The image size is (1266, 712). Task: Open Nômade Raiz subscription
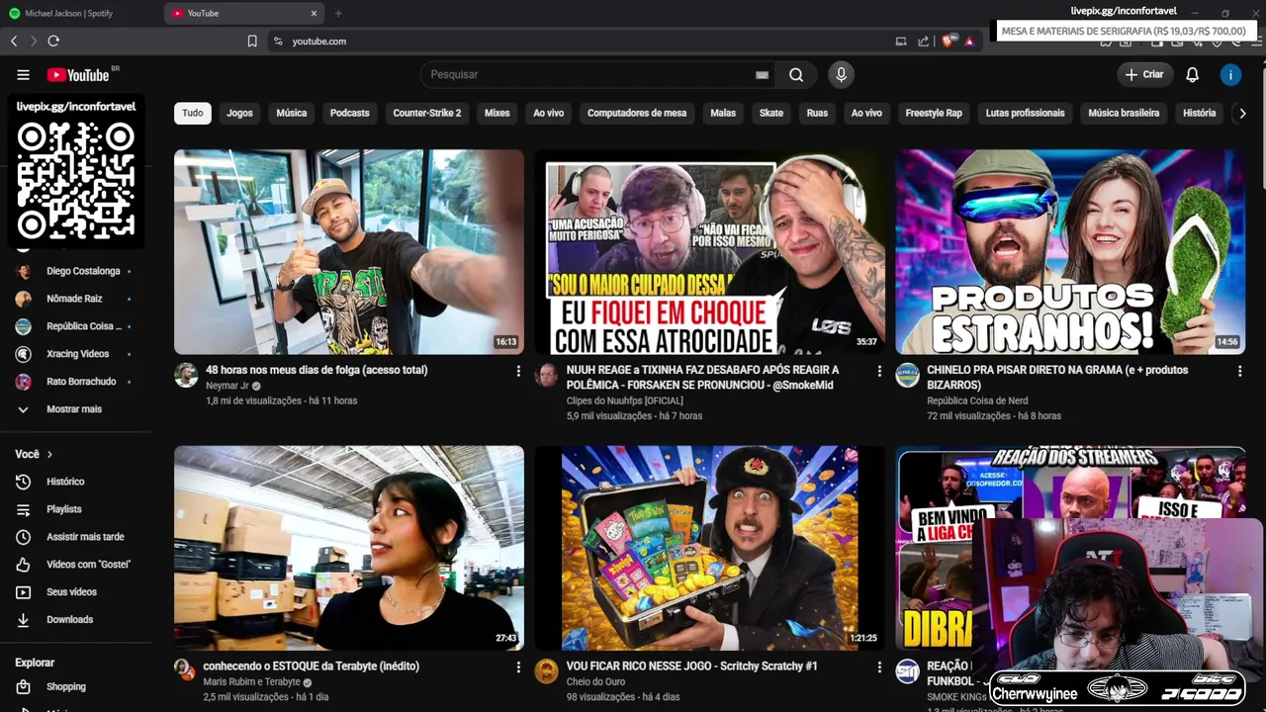76,299
